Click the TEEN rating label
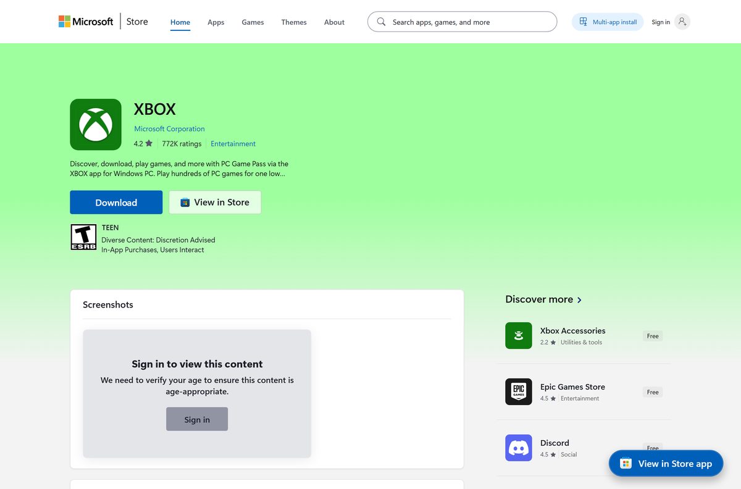Viewport: 741px width, 489px height. coord(110,228)
